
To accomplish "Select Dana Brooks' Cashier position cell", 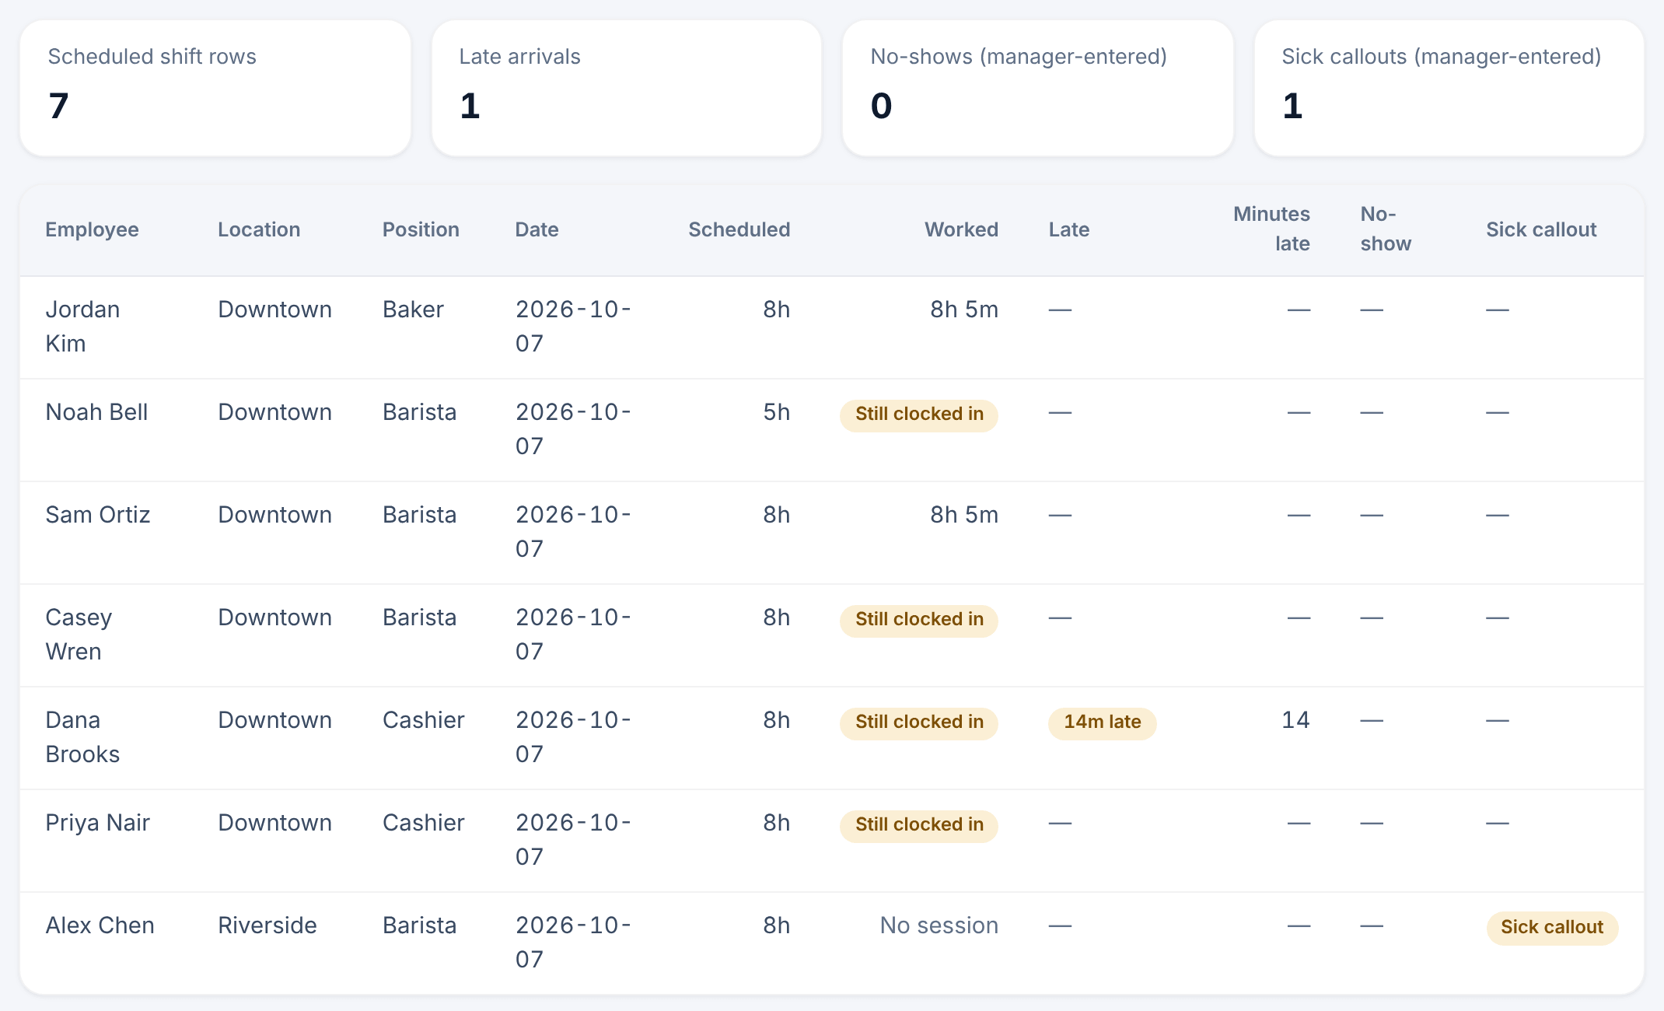I will 424,720.
